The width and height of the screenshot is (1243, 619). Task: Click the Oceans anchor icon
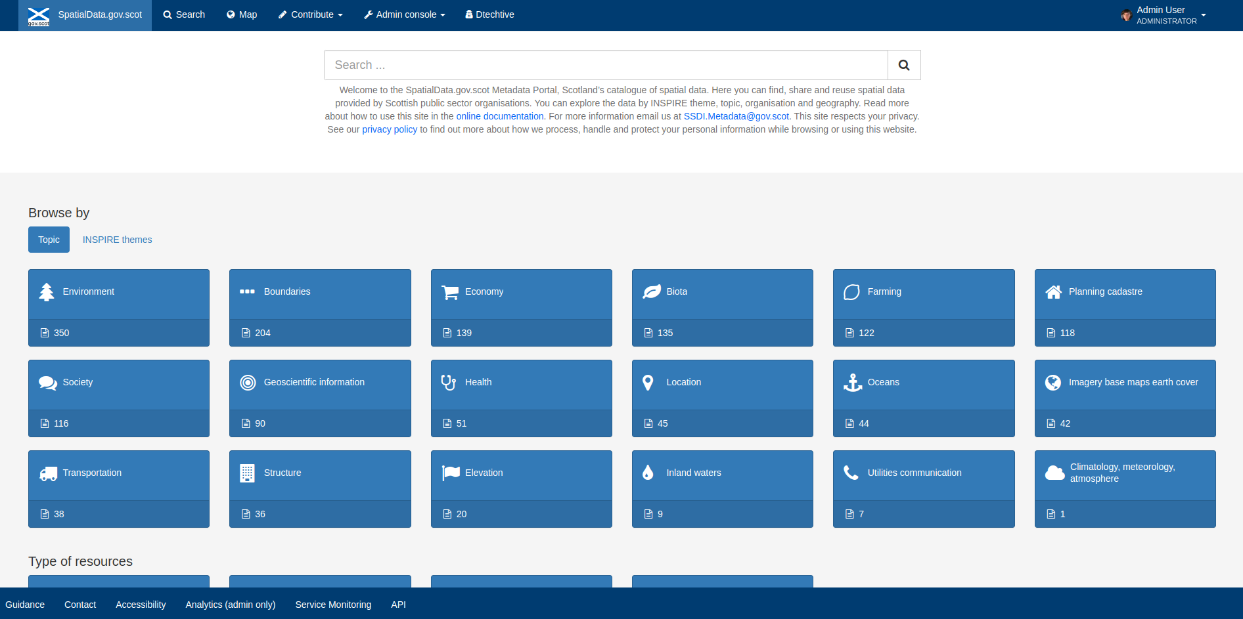pos(853,383)
